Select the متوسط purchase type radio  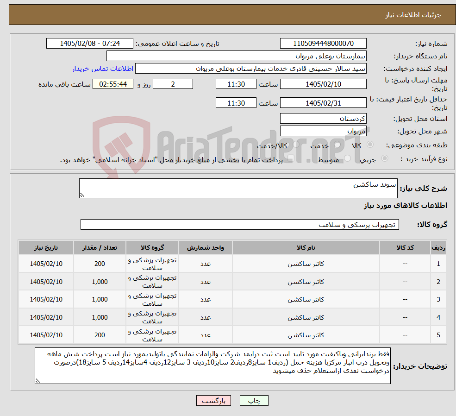pyautogui.click(x=347, y=158)
